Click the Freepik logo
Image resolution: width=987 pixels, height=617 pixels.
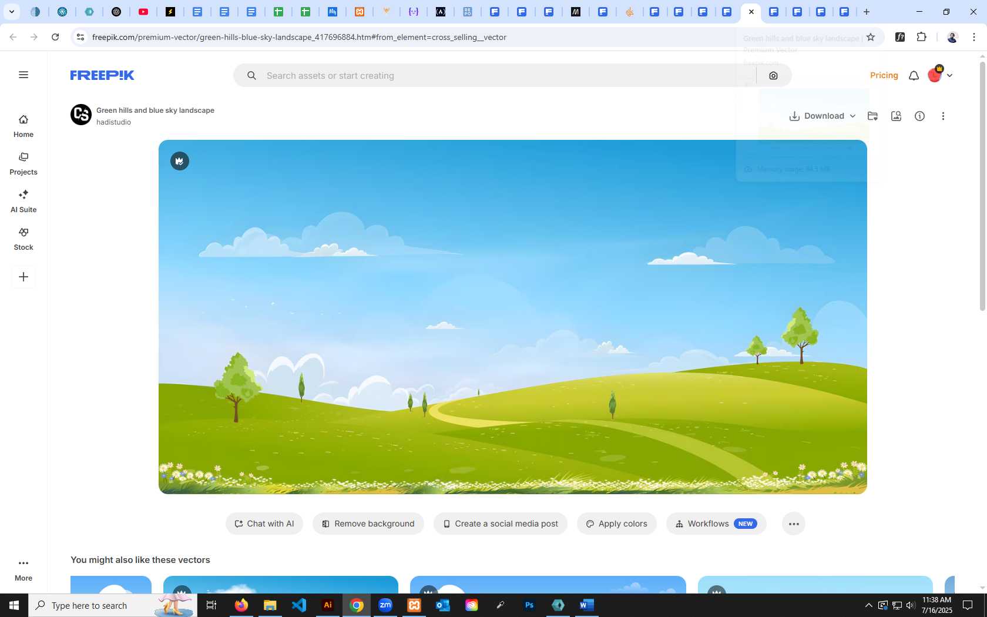102,75
